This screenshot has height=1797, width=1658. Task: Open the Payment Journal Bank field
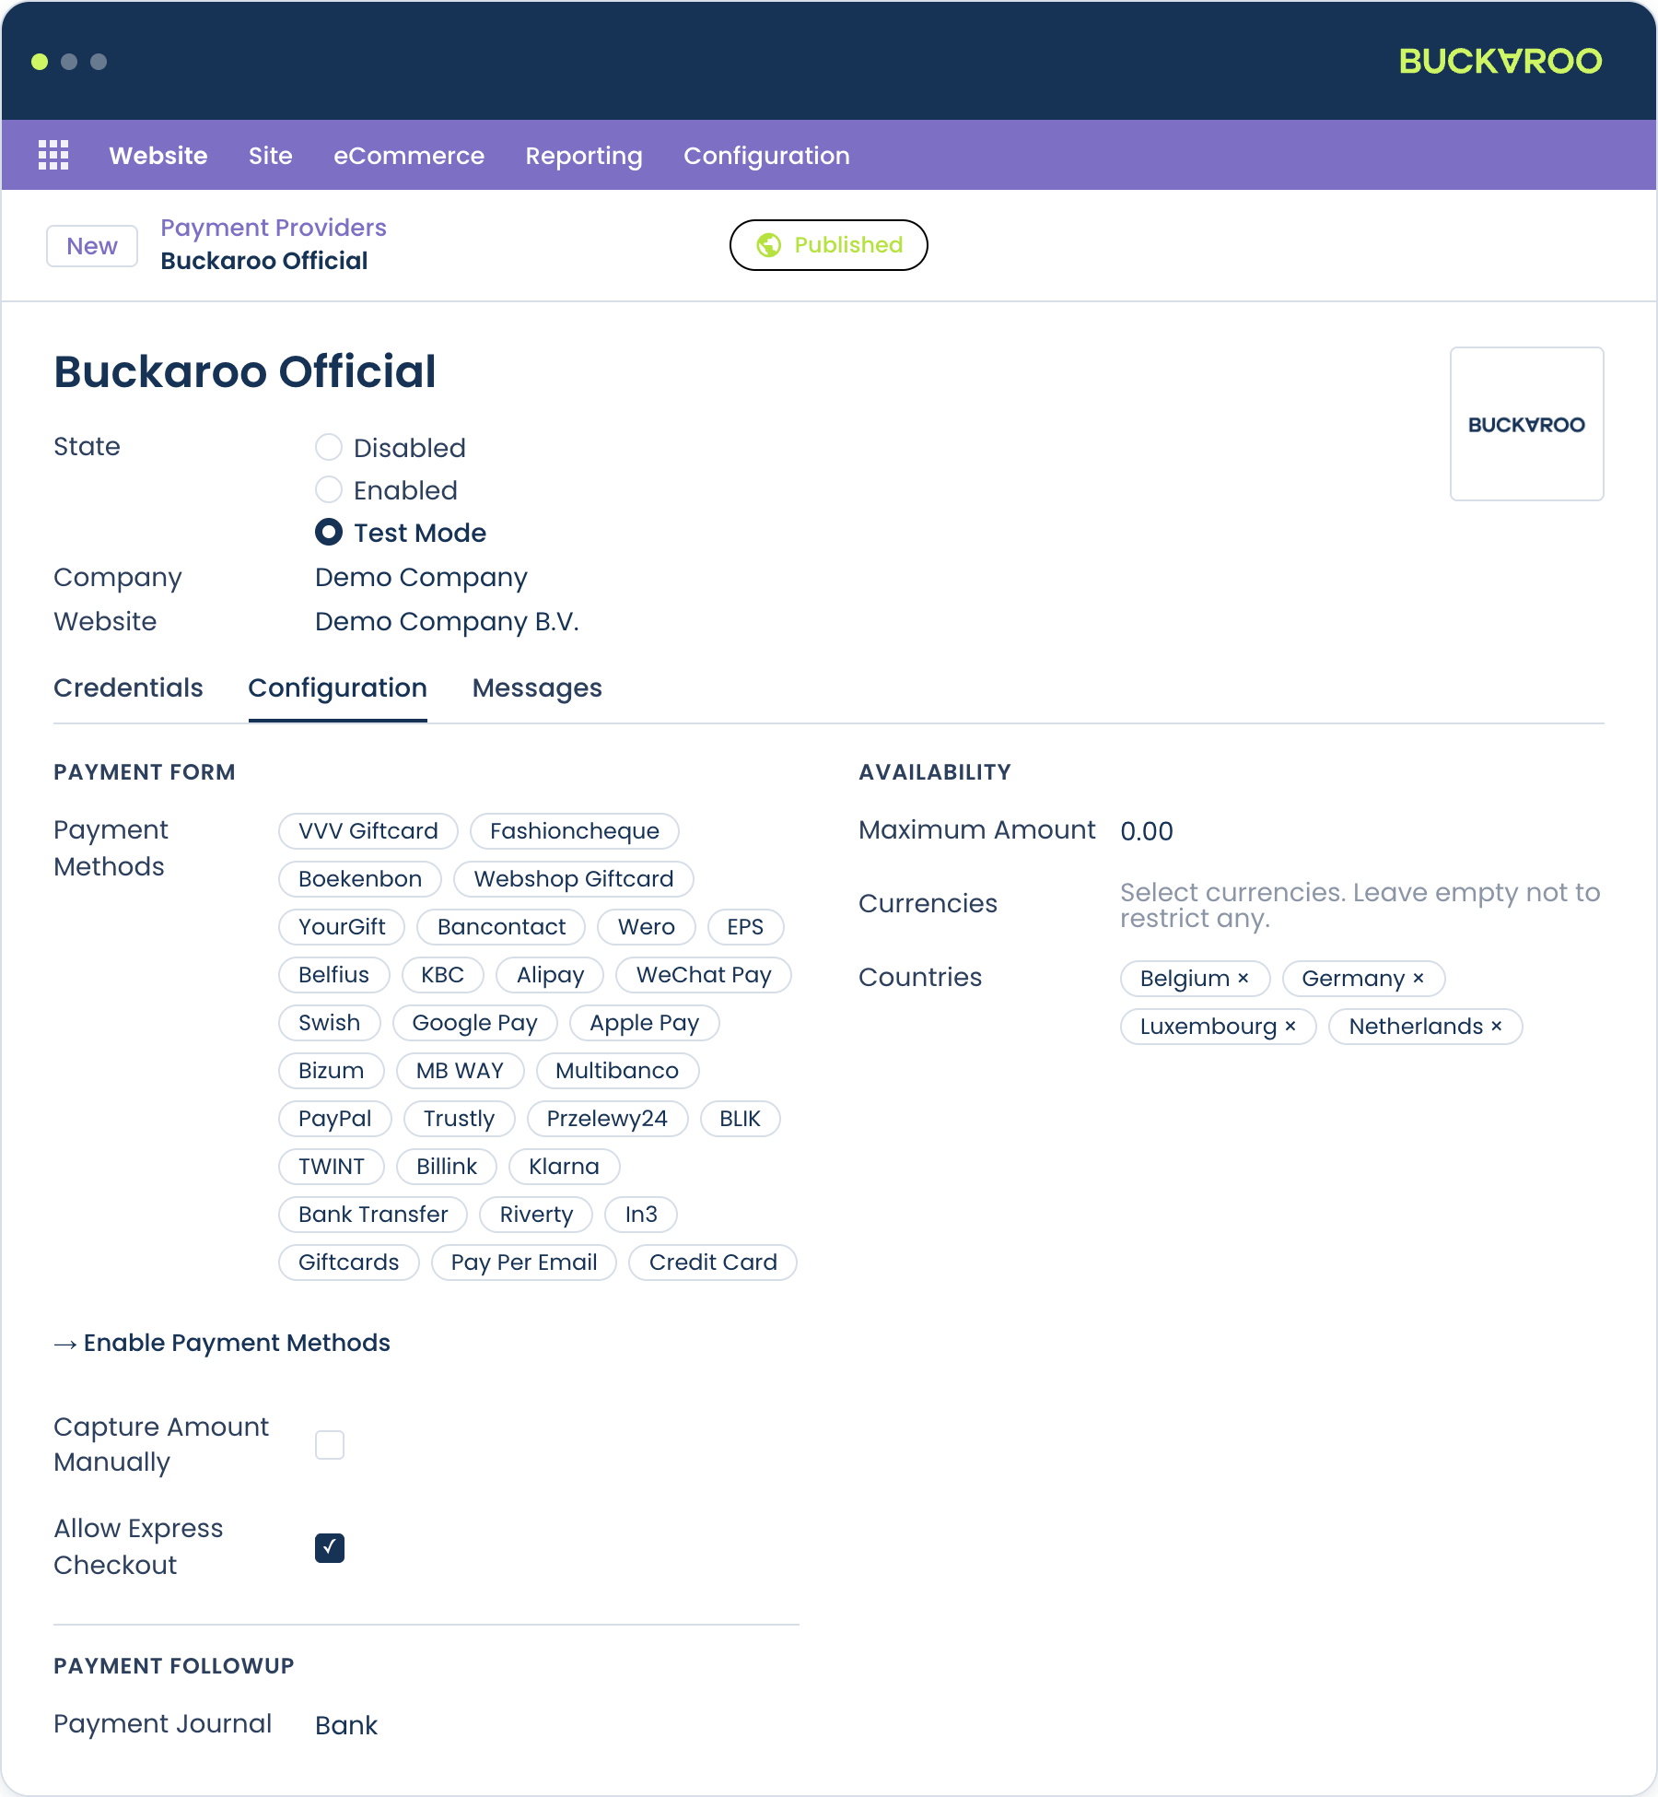tap(346, 1725)
